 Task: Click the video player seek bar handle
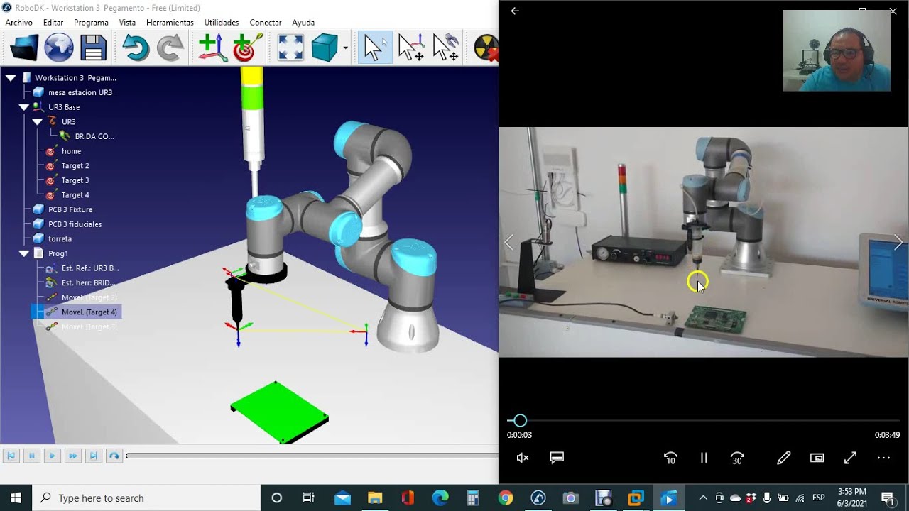(x=520, y=421)
